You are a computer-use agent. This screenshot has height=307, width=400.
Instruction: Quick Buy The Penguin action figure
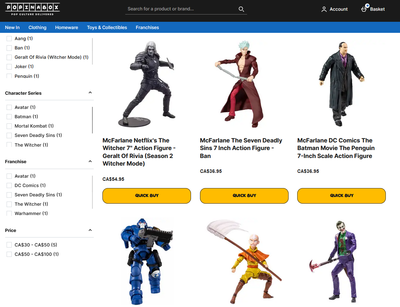click(x=341, y=196)
